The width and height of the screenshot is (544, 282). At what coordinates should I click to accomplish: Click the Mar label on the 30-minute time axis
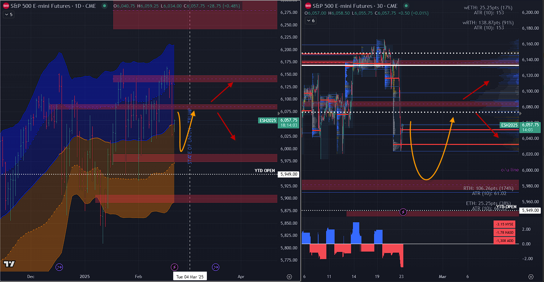pyautogui.click(x=443, y=277)
